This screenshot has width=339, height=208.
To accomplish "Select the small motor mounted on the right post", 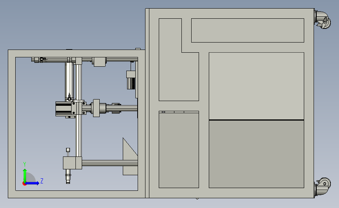I will pos(131,80).
